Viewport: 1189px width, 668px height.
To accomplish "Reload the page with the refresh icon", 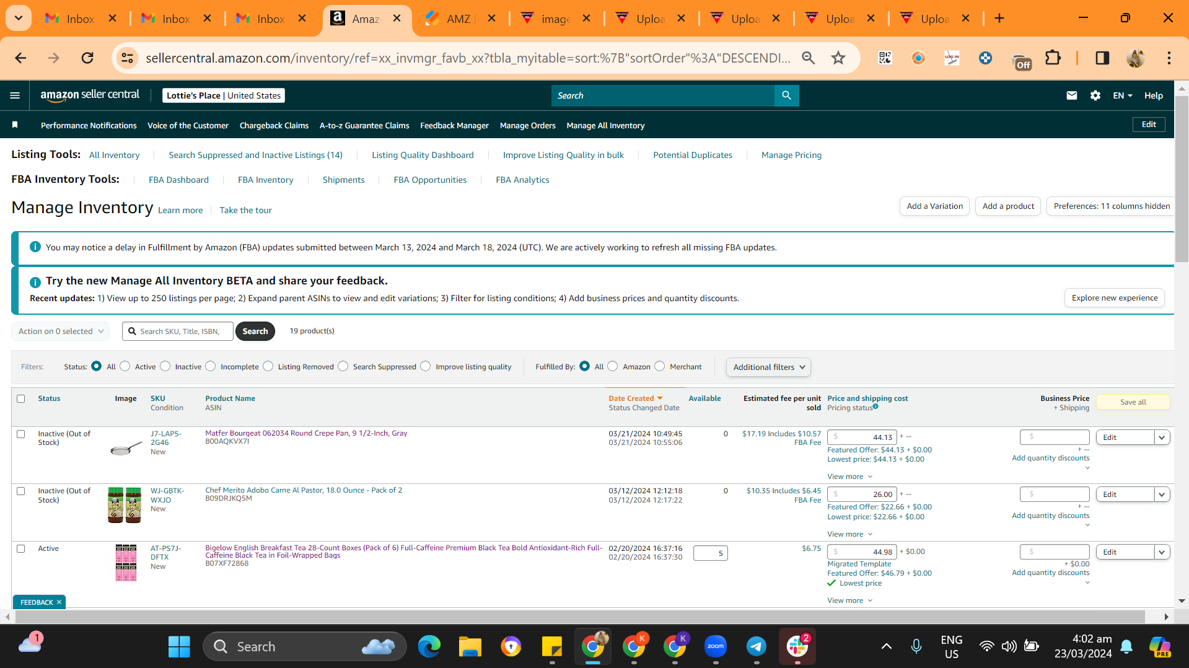I will coord(87,58).
